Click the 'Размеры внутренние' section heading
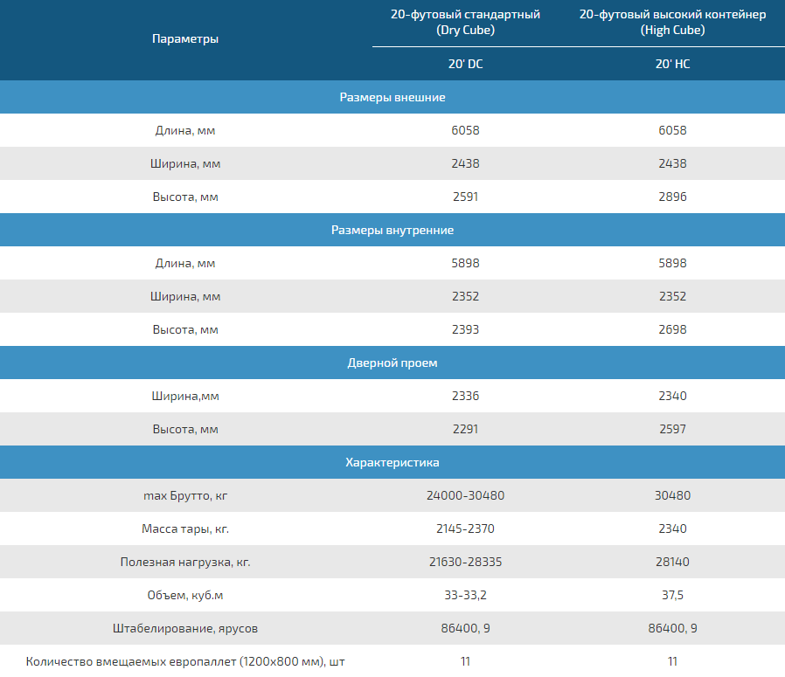 point(392,230)
